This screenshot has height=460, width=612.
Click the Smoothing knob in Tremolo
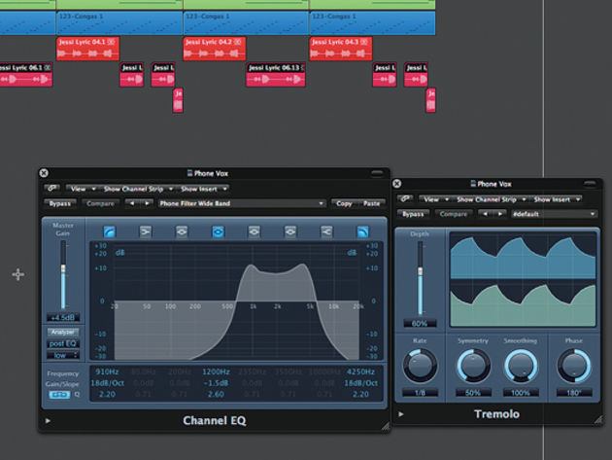click(521, 366)
